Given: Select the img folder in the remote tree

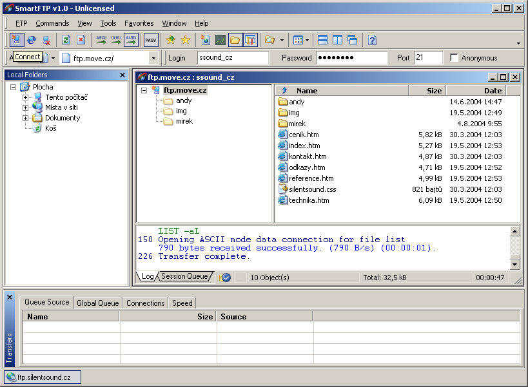Looking at the screenshot, I should [x=181, y=111].
